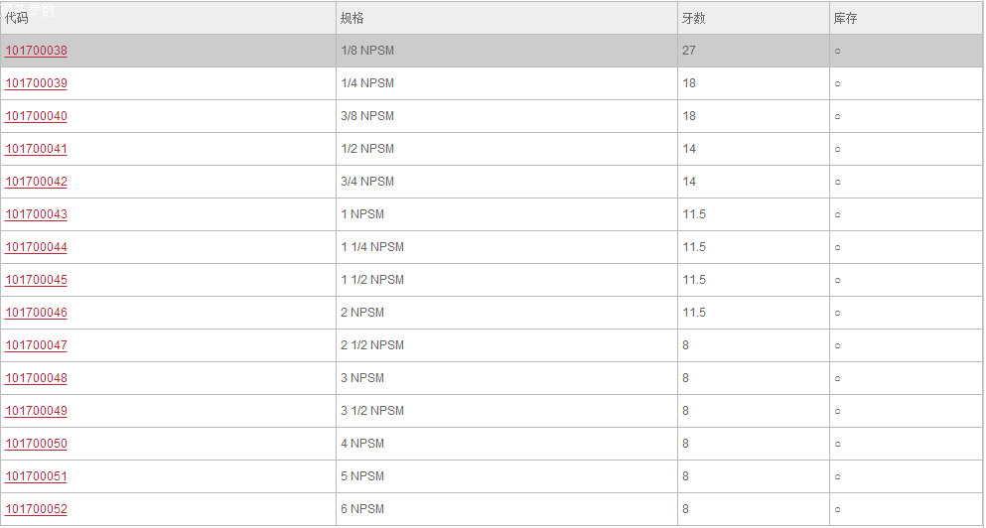Open product code link 101700039

click(37, 83)
